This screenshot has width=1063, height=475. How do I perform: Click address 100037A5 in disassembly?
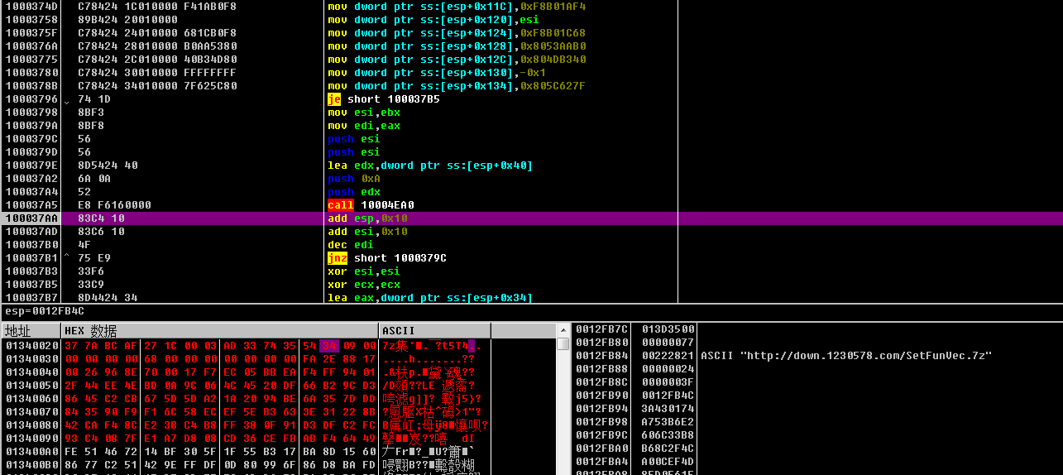click(31, 205)
